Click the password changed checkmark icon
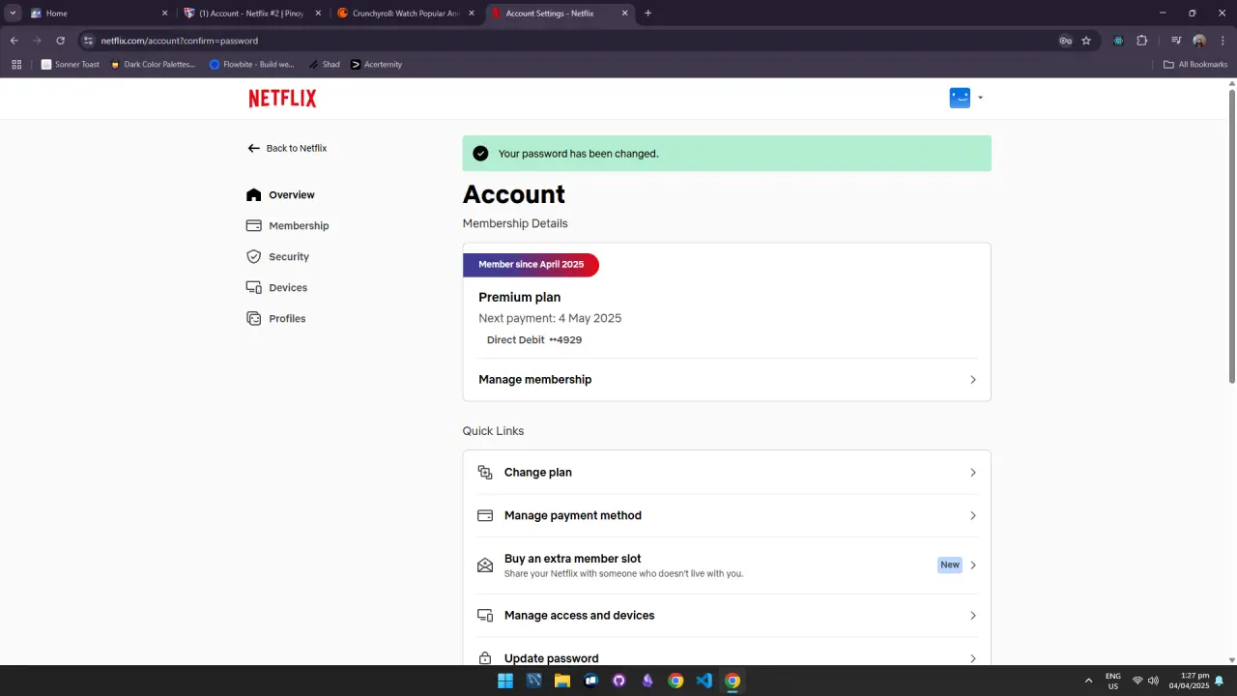Screen dimensions: 1237x696 point(480,154)
